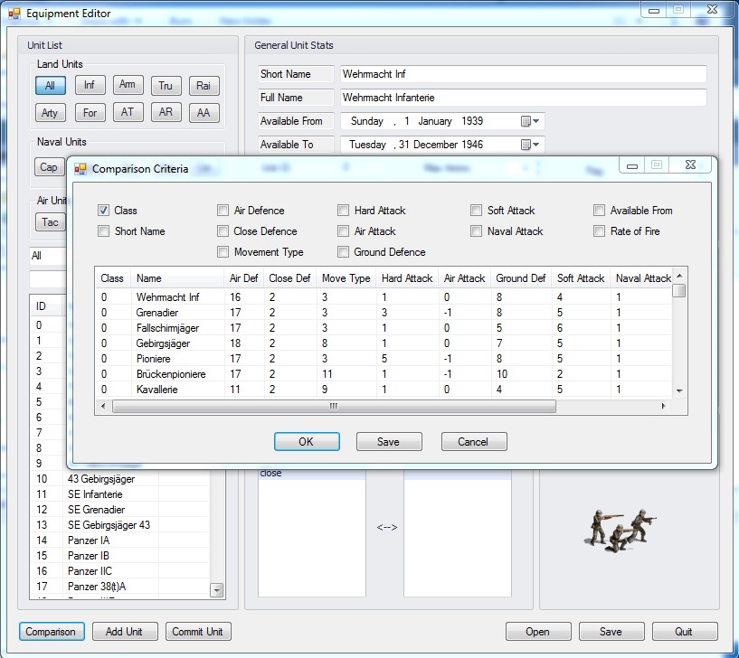Select Tac air unit filter
The height and width of the screenshot is (658, 739).
tap(50, 222)
